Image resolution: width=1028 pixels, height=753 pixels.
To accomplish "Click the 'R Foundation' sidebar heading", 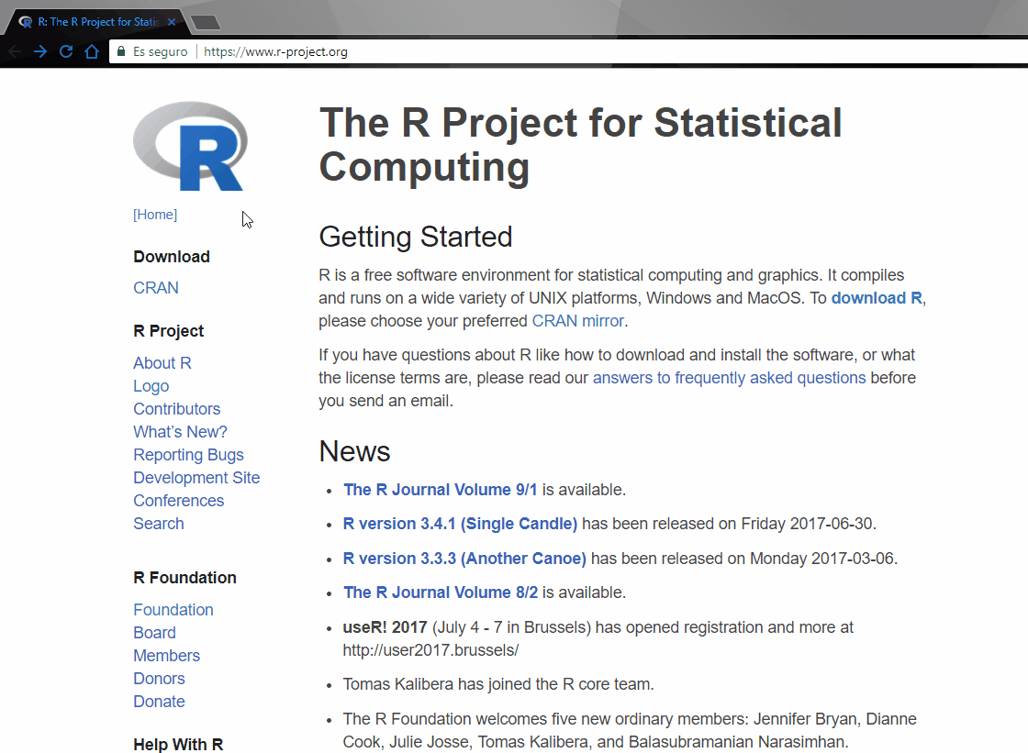I will pos(184,578).
